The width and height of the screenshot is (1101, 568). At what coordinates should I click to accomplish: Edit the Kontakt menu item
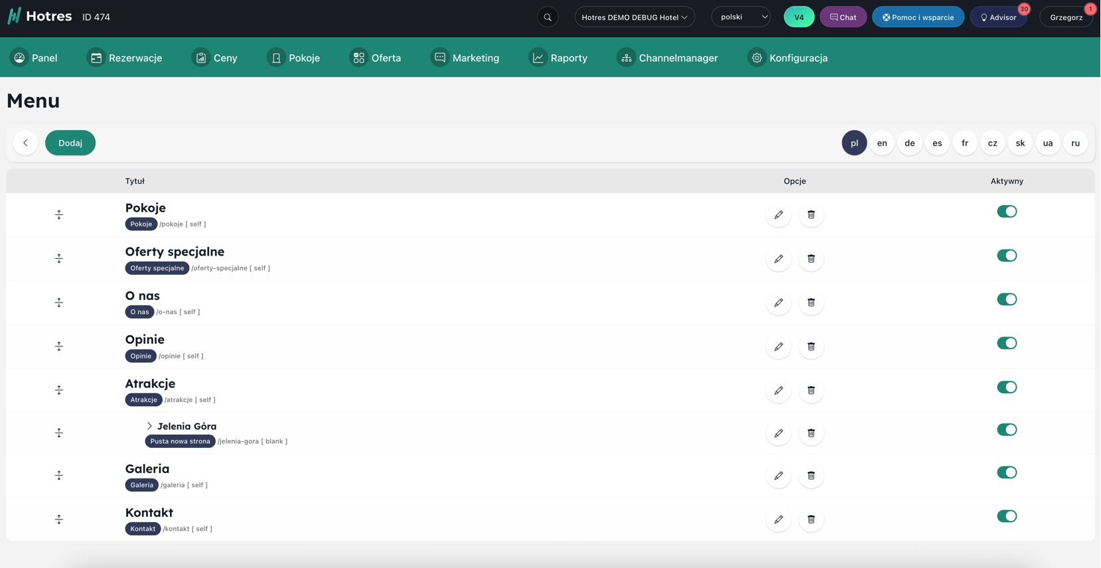point(778,520)
